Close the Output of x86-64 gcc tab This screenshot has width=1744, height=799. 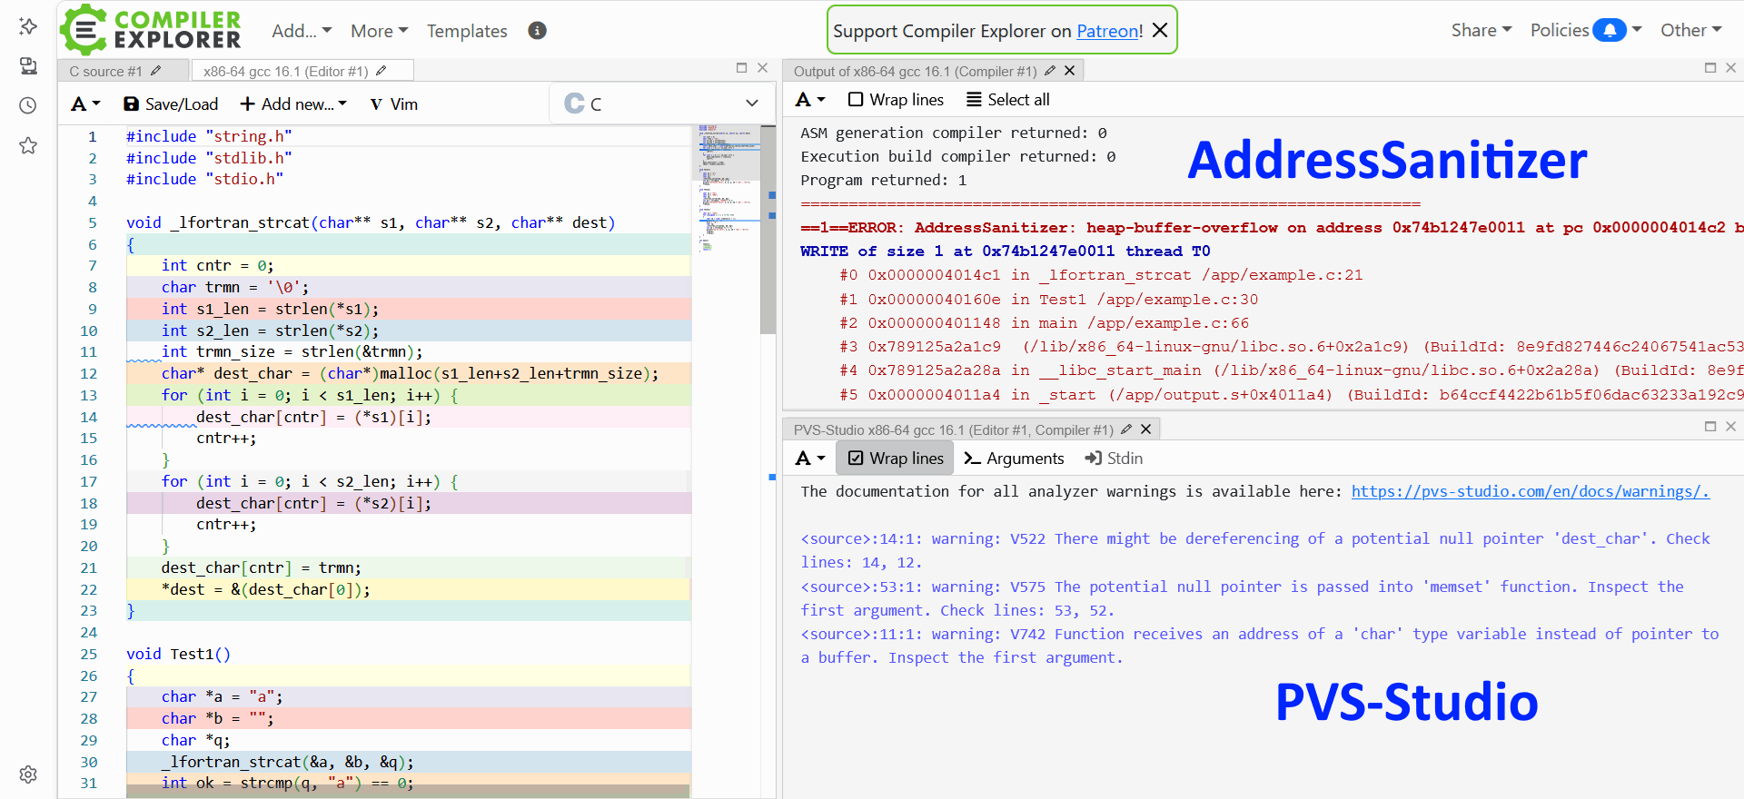(1070, 71)
